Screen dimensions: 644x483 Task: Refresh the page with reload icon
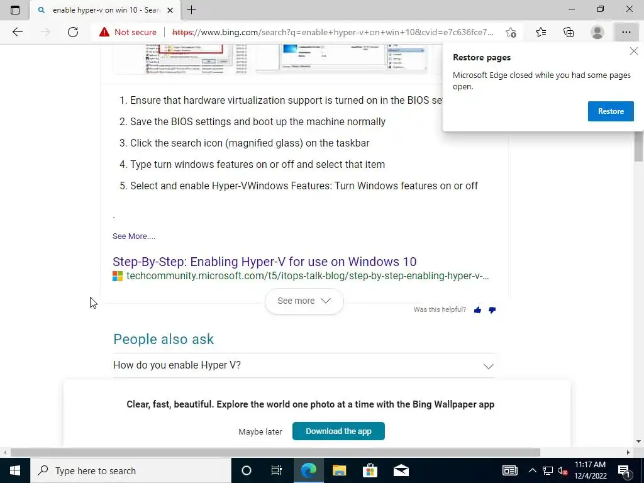(73, 32)
